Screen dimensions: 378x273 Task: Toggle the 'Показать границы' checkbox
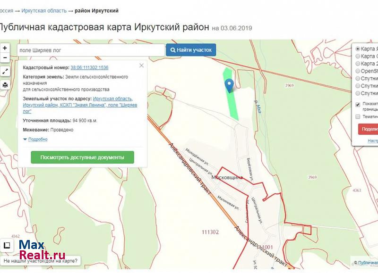[358, 104]
